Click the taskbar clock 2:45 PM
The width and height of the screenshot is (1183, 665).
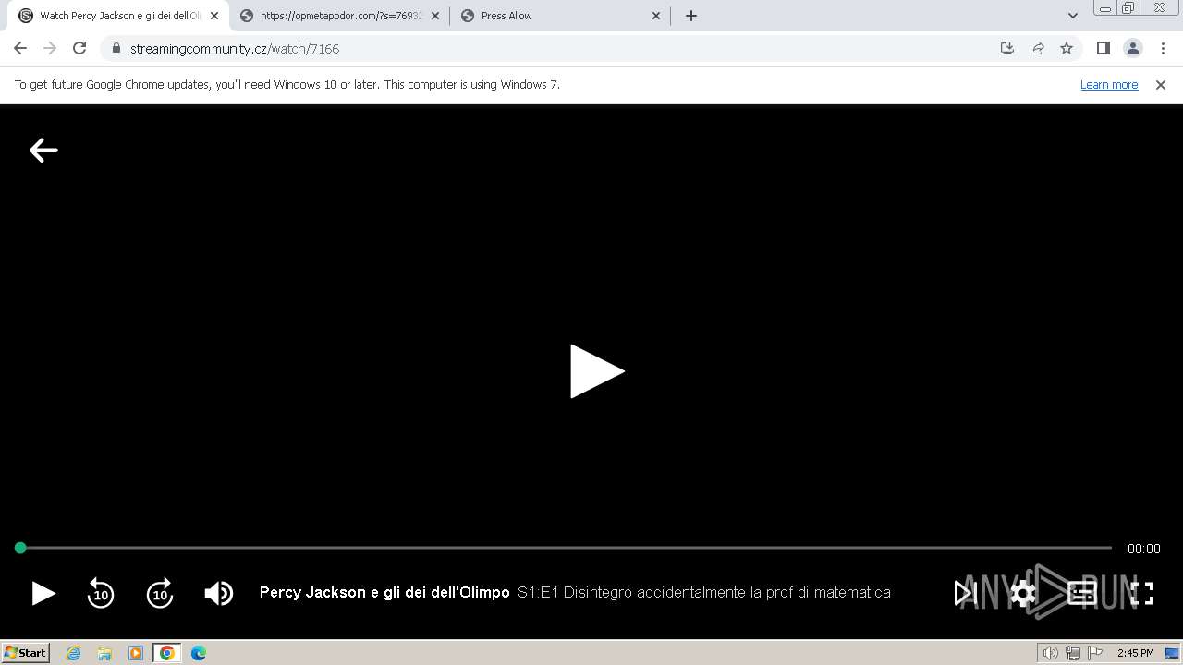pos(1136,653)
